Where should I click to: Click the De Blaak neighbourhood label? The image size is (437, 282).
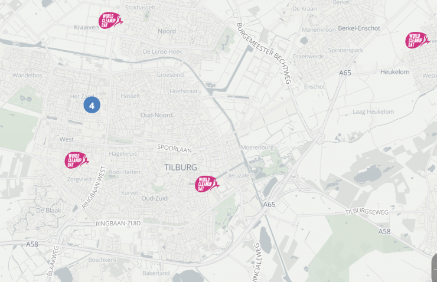tap(48, 211)
